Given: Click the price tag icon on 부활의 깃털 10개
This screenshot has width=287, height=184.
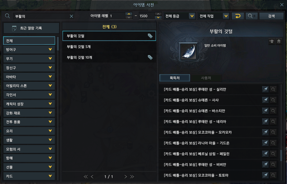Looking at the screenshot, I should (x=150, y=57).
